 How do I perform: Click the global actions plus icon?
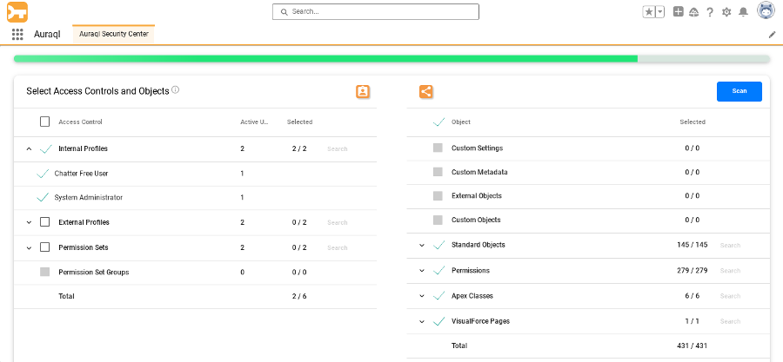pos(679,12)
